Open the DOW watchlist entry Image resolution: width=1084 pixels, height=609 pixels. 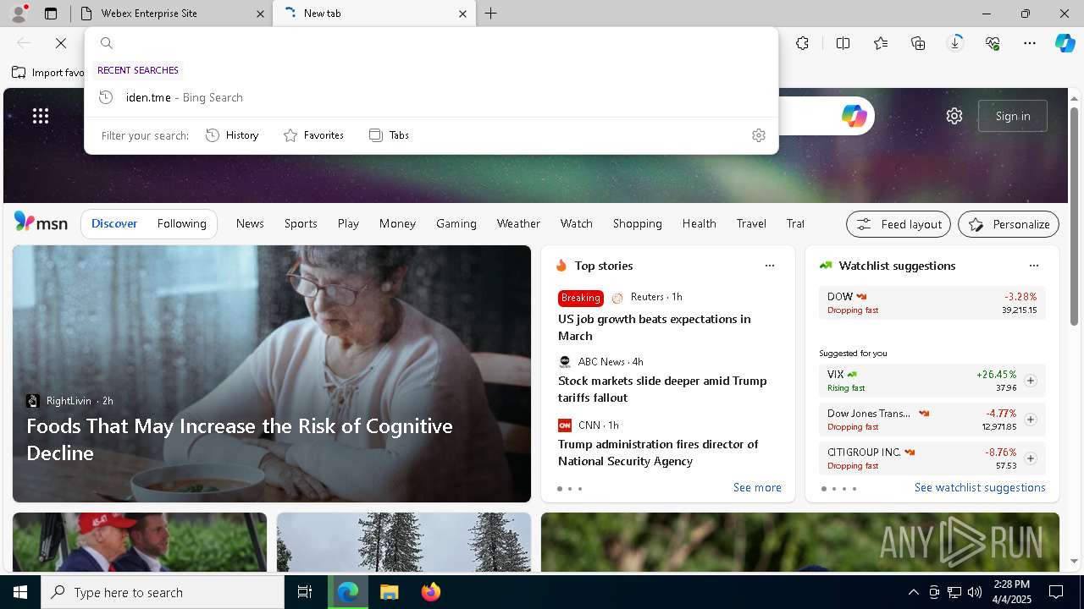[932, 303]
